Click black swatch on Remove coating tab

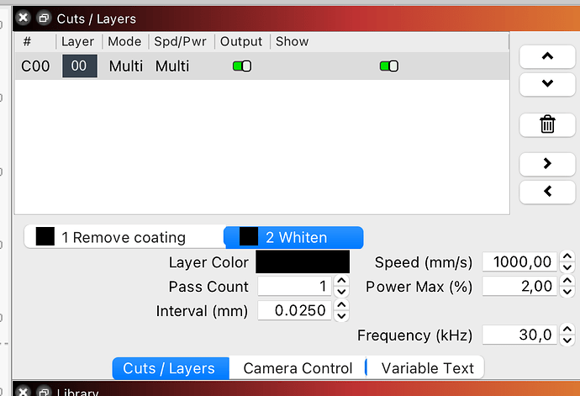point(45,236)
